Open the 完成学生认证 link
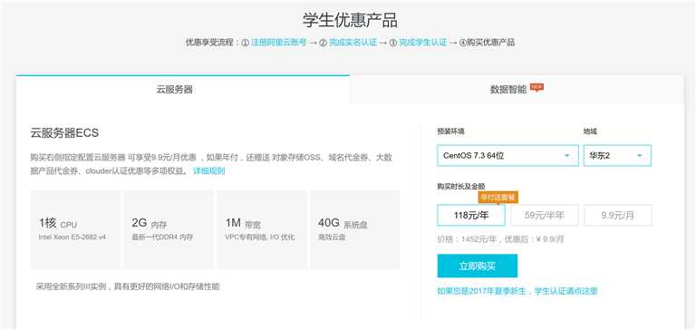This screenshot has height=330, width=696. 422,43
